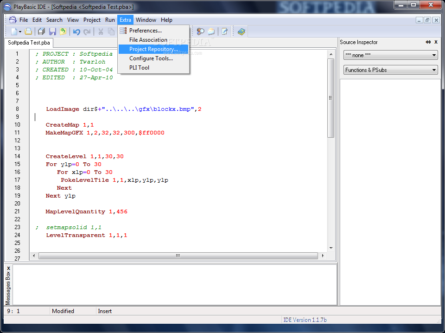
Task: Close the Extra menu by clicking Extra
Action: point(126,20)
